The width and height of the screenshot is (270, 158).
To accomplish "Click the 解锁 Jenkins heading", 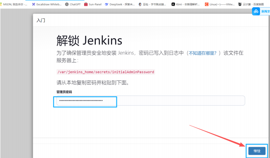I will [89, 41].
